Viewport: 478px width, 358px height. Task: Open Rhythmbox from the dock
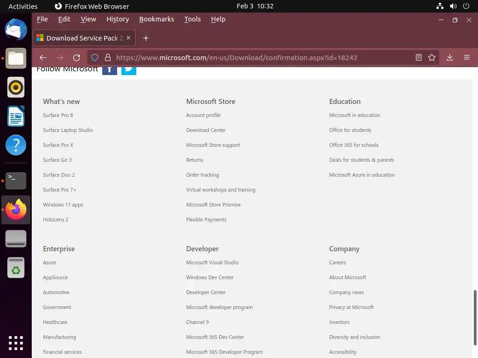[16, 87]
